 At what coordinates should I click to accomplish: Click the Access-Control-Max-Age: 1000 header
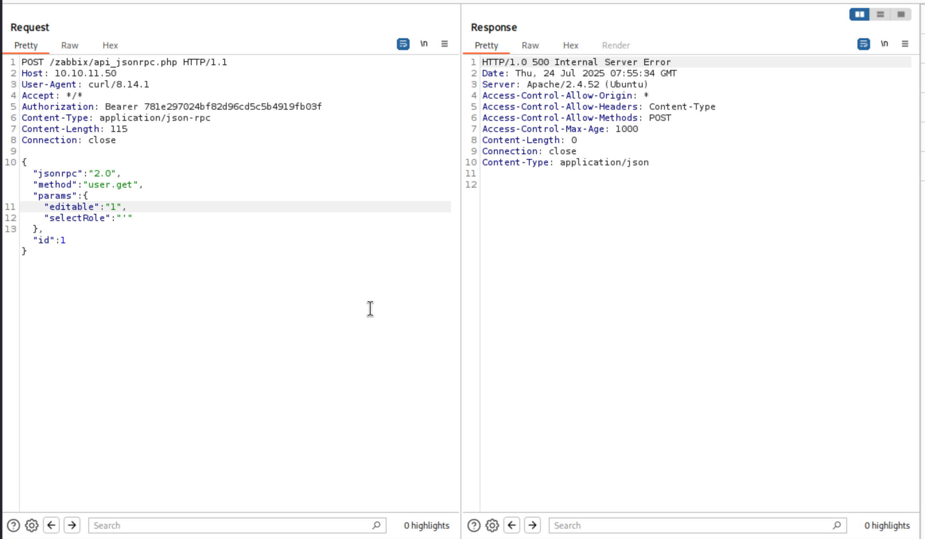560,129
